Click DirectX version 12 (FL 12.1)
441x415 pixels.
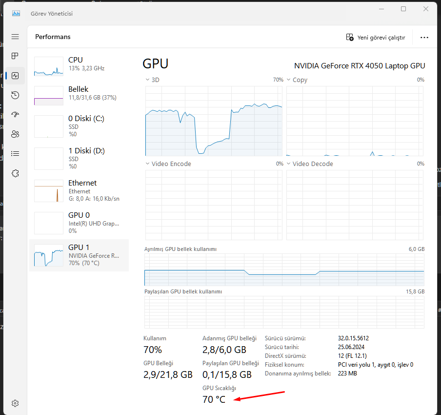[352, 355]
